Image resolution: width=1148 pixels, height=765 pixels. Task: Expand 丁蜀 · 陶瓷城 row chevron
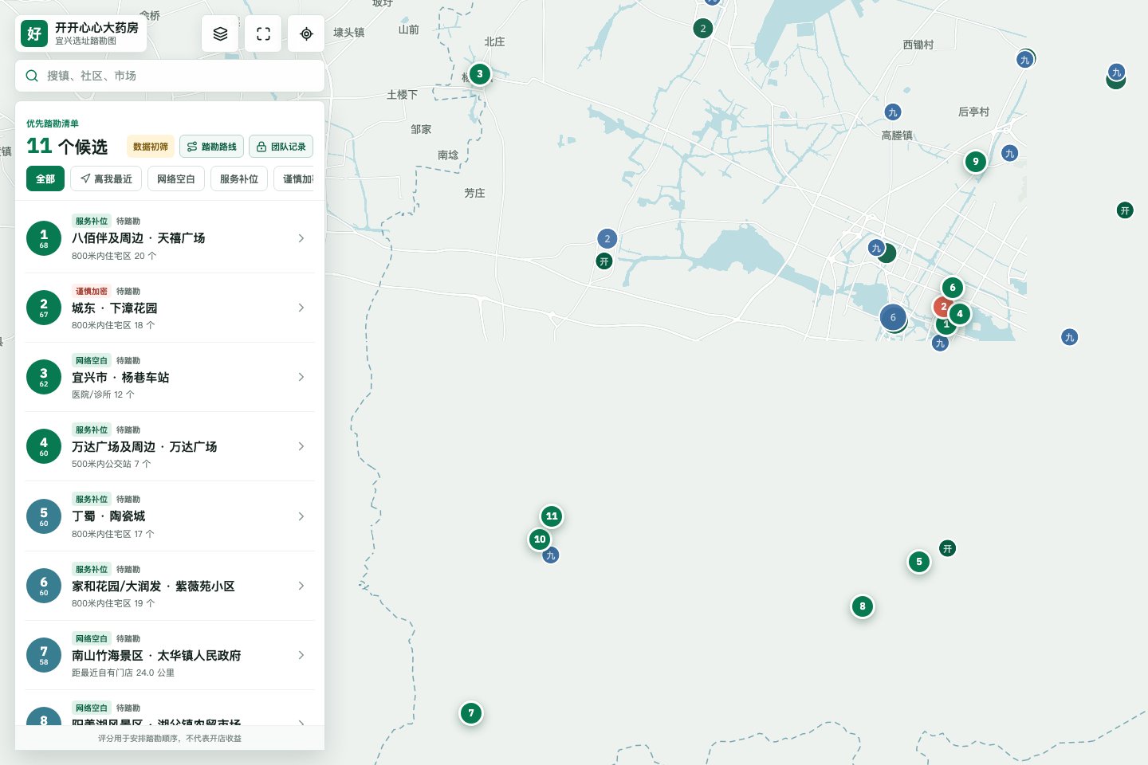[301, 516]
